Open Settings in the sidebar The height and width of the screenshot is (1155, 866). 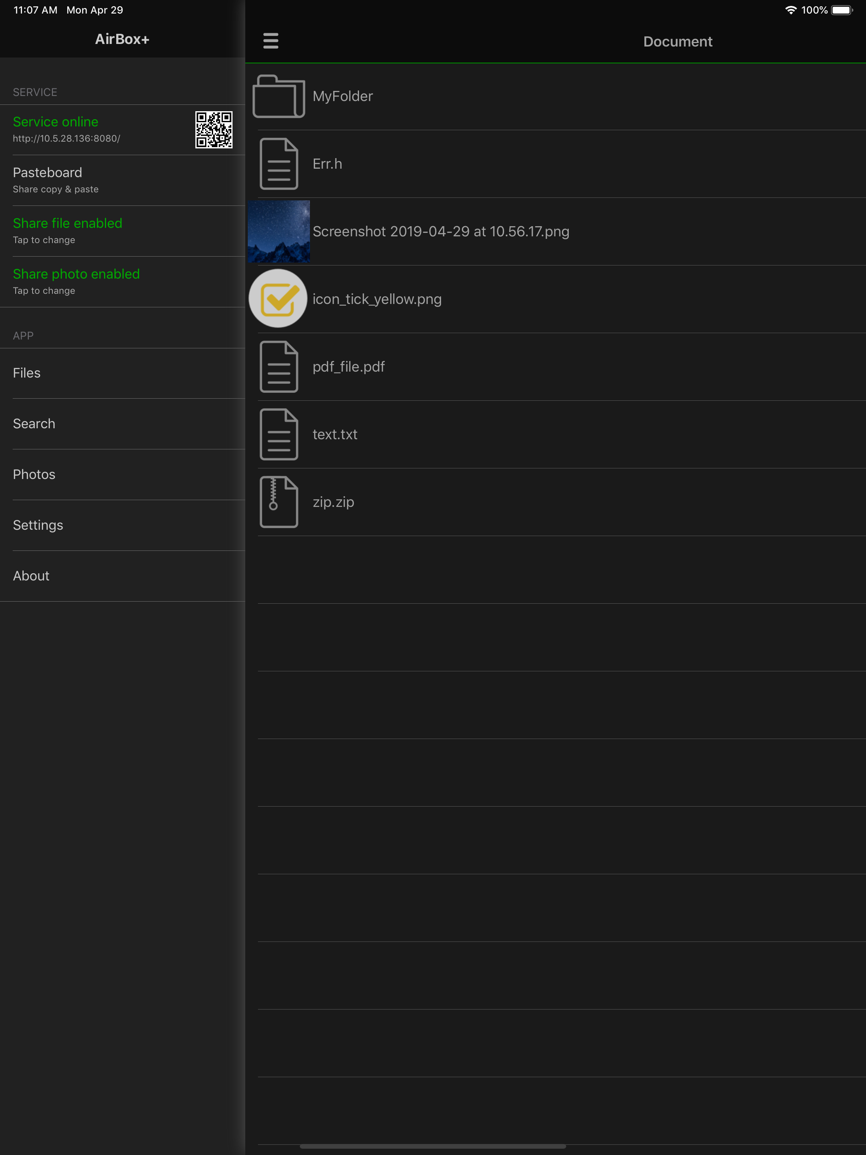pyautogui.click(x=38, y=525)
